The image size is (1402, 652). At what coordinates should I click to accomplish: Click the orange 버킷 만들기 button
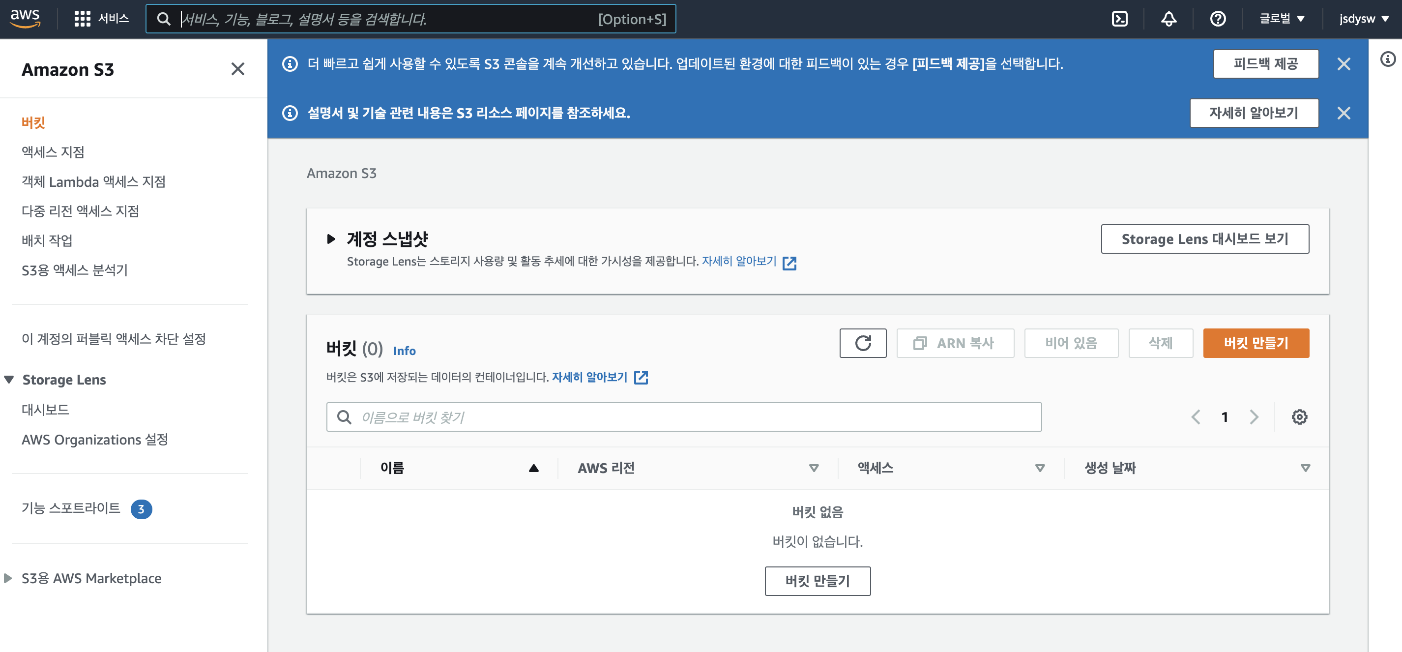point(1256,343)
